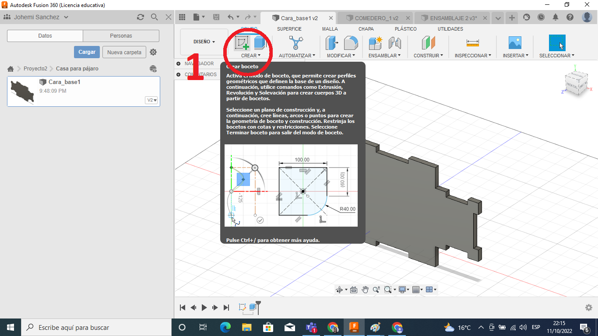598x336 pixels.
Task: Open the V2 version dropdown
Action: (x=152, y=100)
